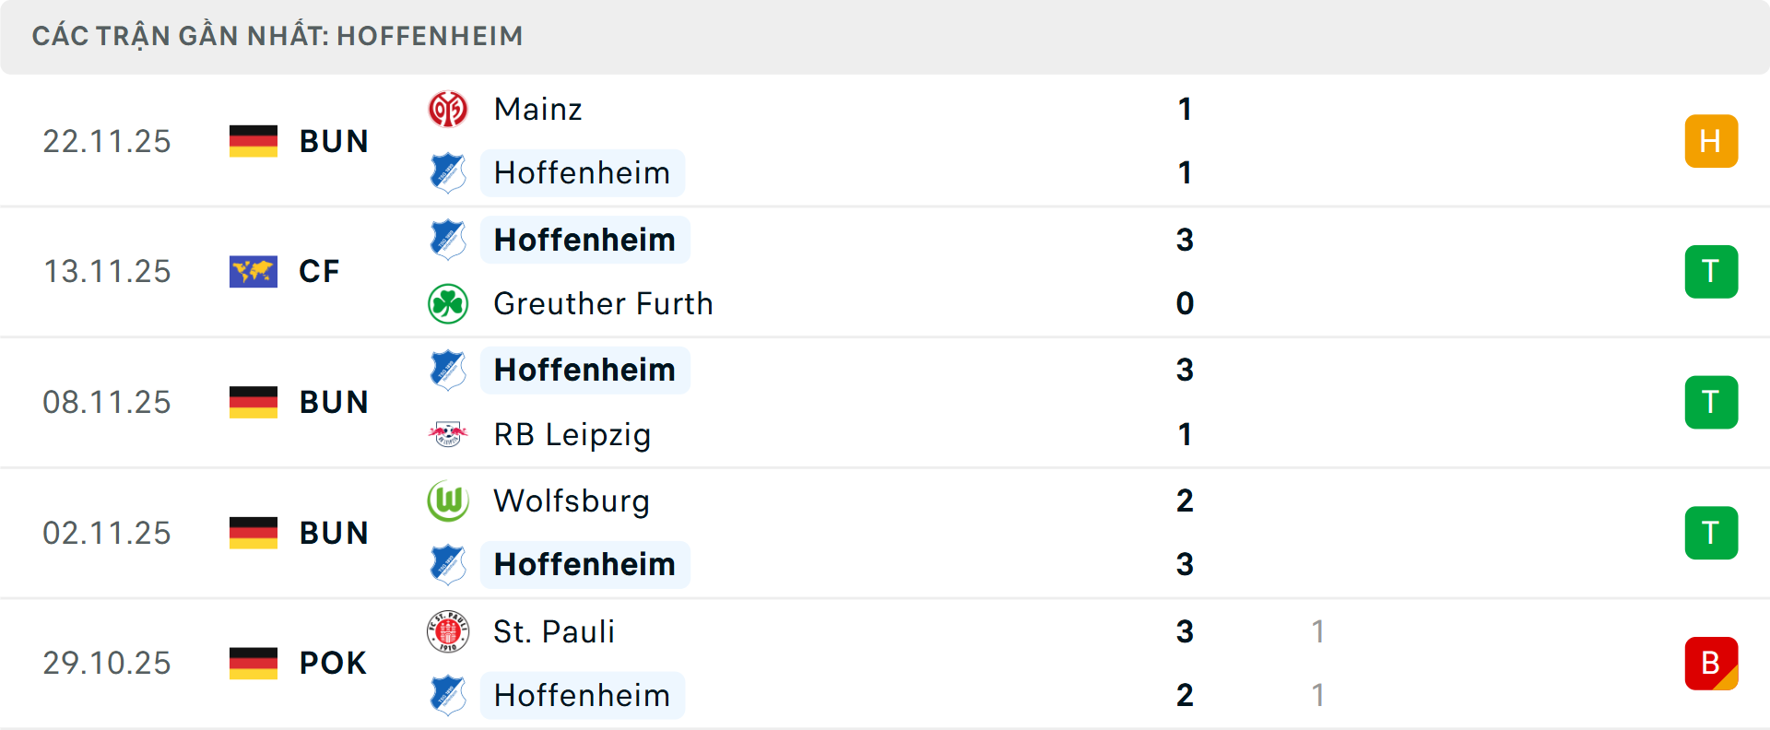This screenshot has height=730, width=1770.
Task: Open the St. Pauli cup match details
Action: (x=885, y=663)
